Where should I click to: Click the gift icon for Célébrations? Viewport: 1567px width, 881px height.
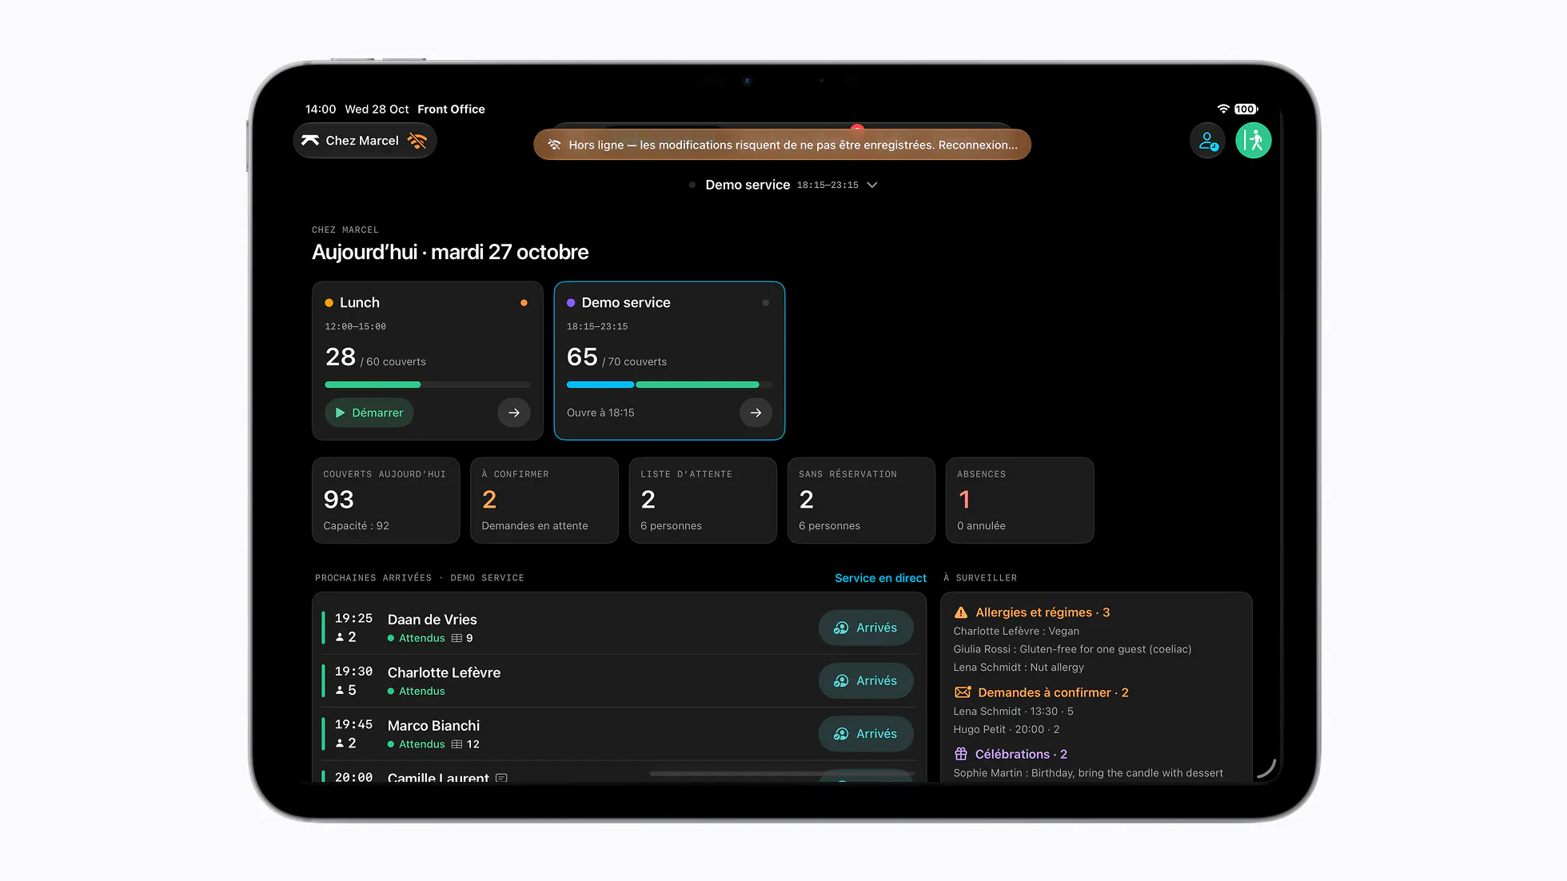961,754
